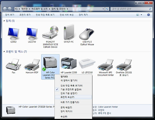Click 장치 및 프린터 in the breadcrumb
This screenshot has height=120, width=155.
point(59,9)
